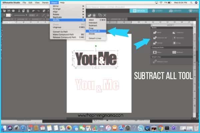Adjust the line thickness slider in toolbar
Screen dimensions: 200x133
[20, 15]
